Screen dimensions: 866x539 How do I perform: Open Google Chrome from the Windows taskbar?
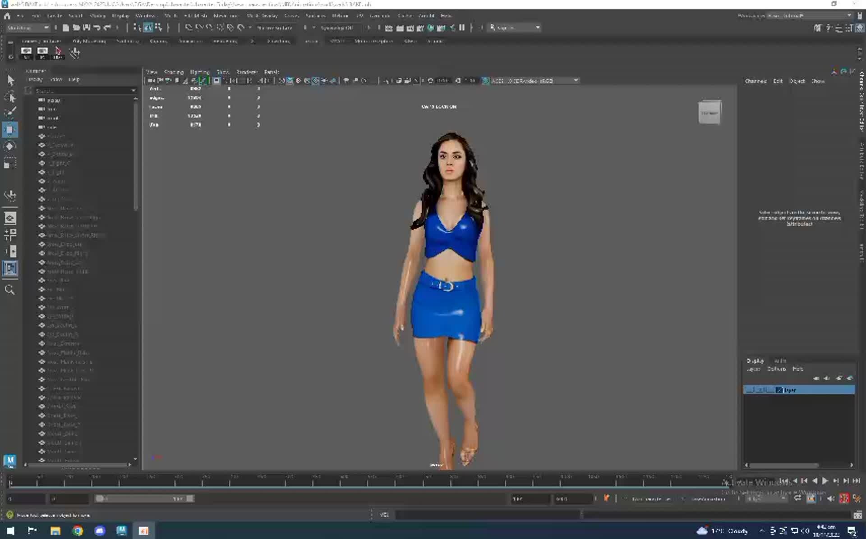click(x=78, y=531)
